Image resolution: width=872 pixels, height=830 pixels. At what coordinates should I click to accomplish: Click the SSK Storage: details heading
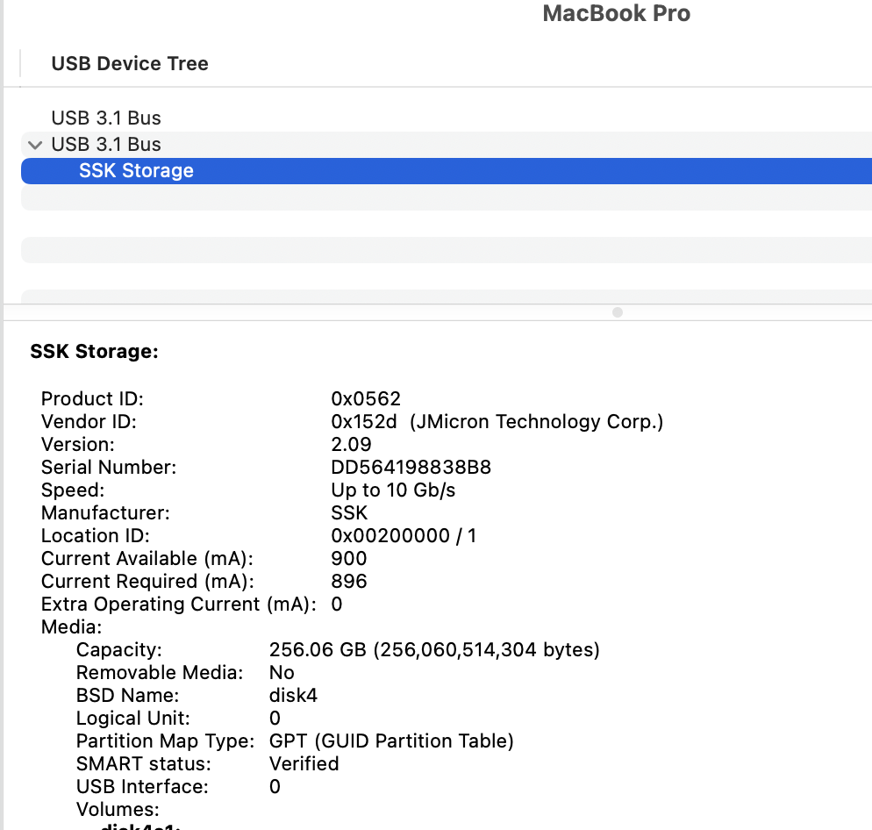click(x=94, y=352)
